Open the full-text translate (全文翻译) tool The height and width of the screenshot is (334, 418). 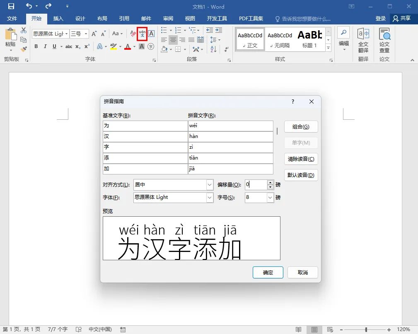(363, 40)
